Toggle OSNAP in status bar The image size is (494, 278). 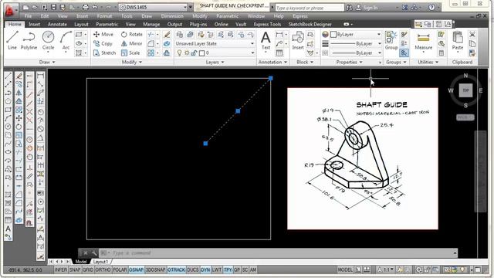point(136,270)
